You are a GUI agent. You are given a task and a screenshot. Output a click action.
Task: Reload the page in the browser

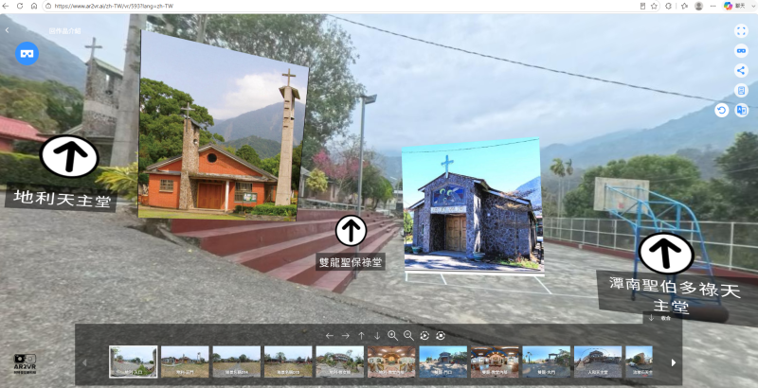point(20,6)
